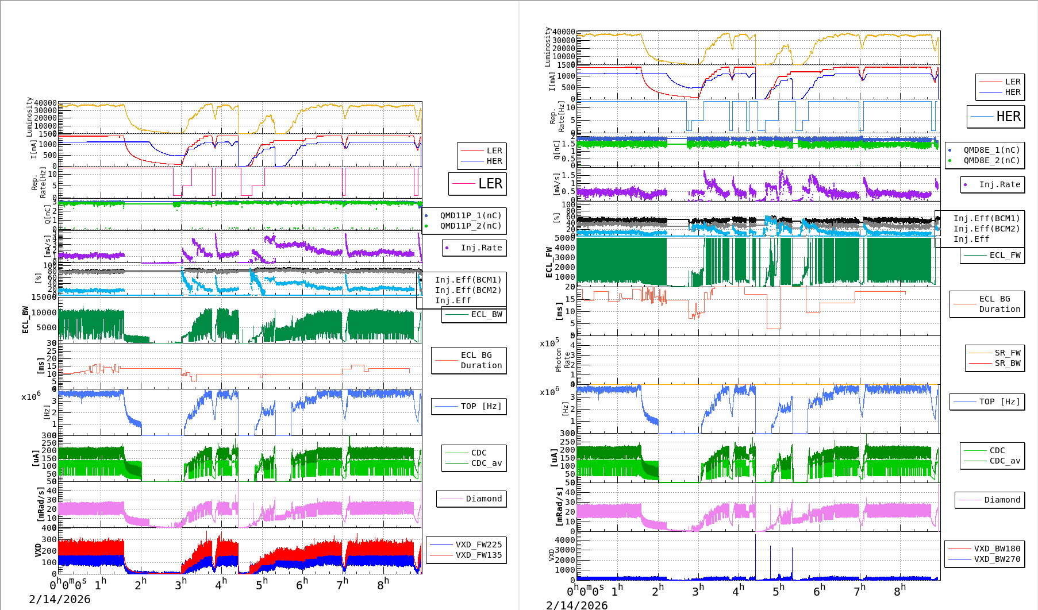Viewport: 1038px width, 610px height.
Task: Select the ECL_BW legend box
Action: pos(474,315)
